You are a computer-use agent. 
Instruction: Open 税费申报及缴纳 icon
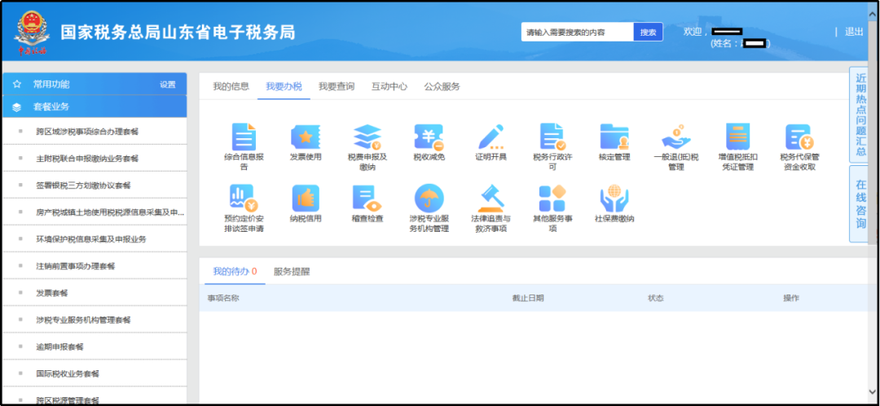click(367, 138)
